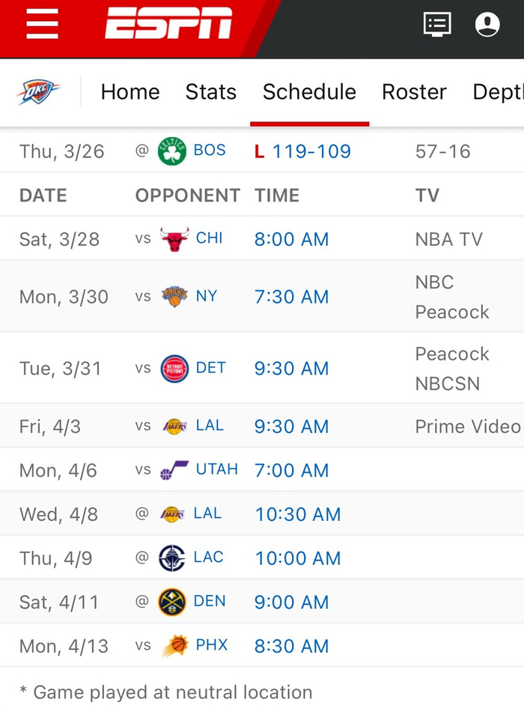Open the scores ticker icon

[x=437, y=25]
